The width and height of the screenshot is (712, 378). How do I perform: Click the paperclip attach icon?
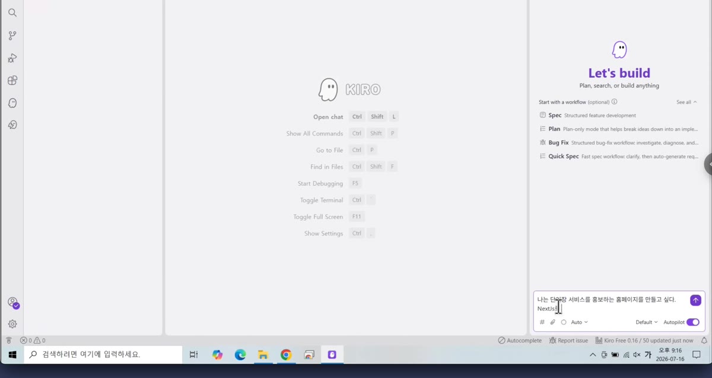click(552, 322)
